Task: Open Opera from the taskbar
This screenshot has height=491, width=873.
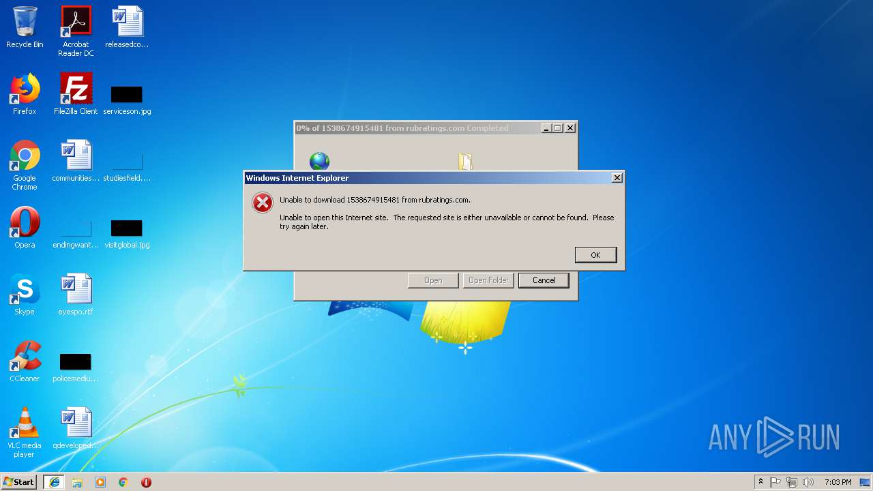Action: coord(146,482)
